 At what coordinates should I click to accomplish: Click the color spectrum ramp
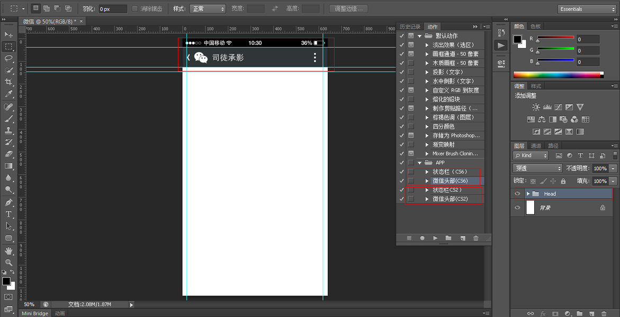point(558,74)
